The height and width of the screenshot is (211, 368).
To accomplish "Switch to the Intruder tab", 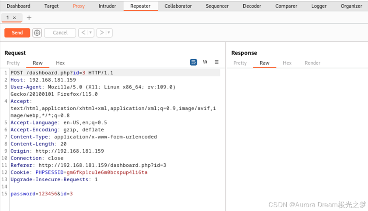I will pos(107,6).
